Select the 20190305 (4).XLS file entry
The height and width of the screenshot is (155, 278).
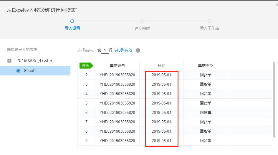34,60
